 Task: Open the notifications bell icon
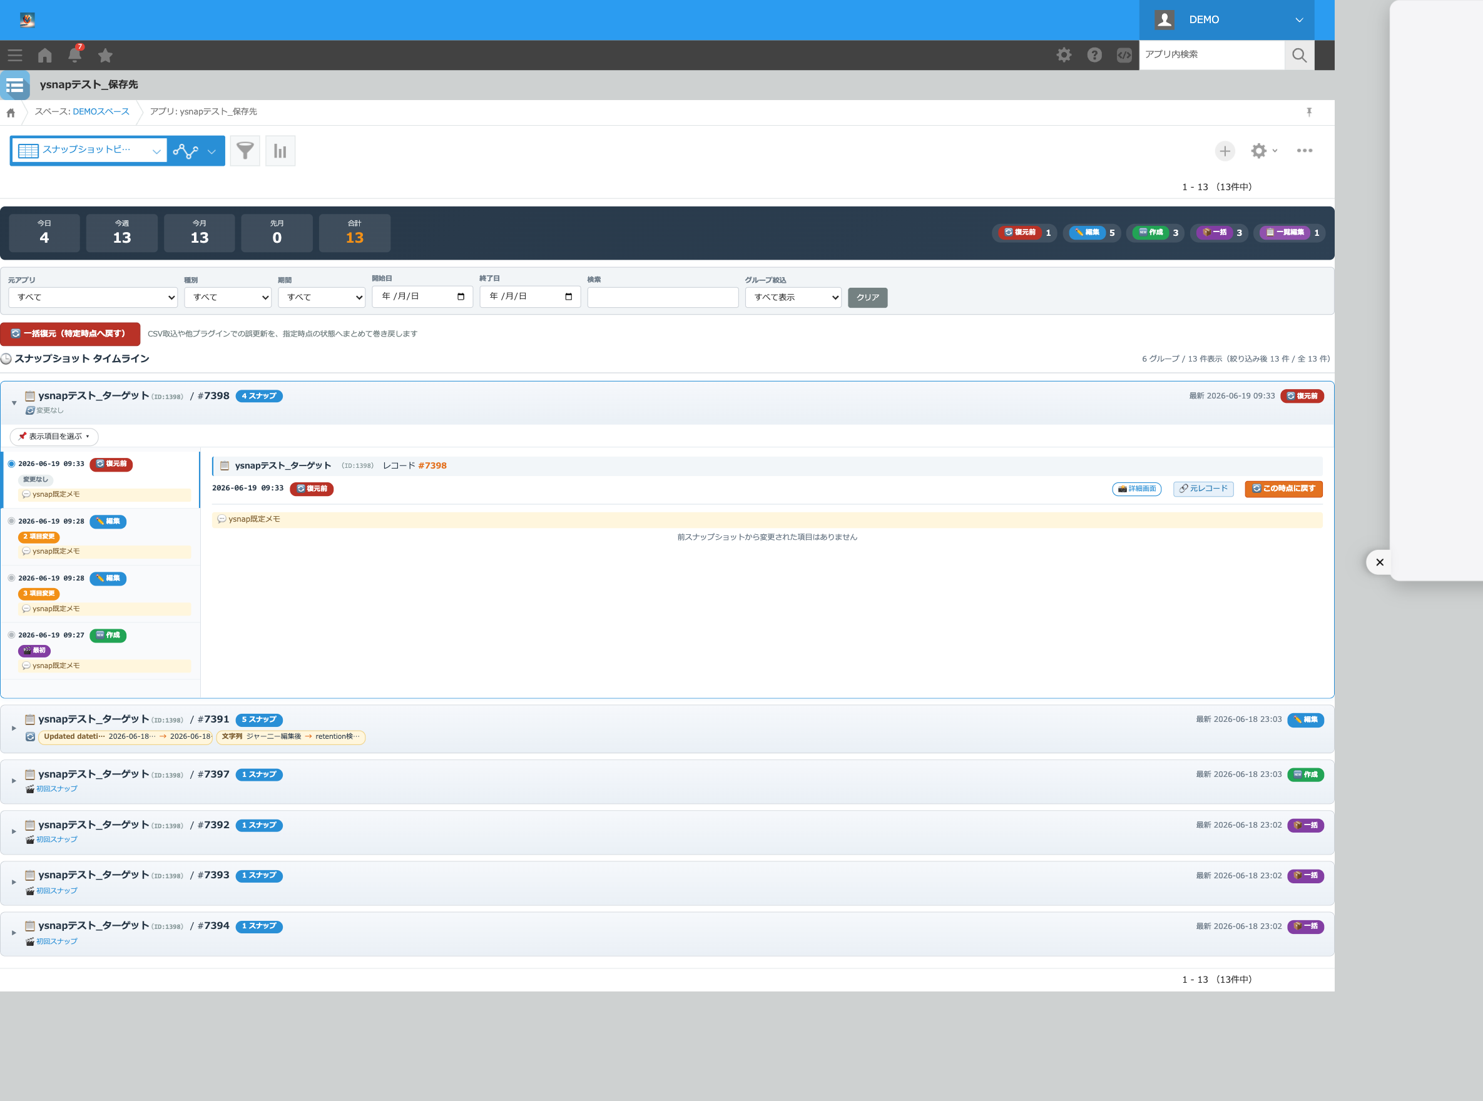click(74, 55)
